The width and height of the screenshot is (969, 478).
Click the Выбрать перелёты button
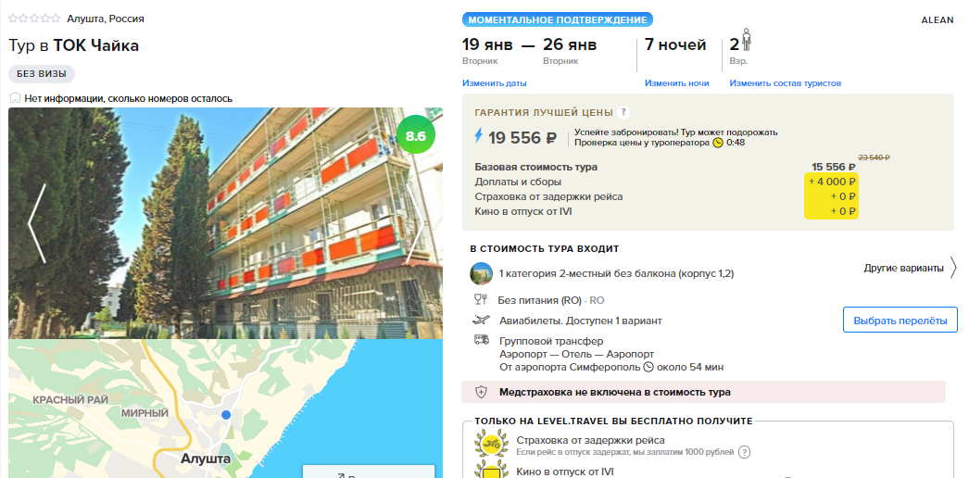click(900, 321)
